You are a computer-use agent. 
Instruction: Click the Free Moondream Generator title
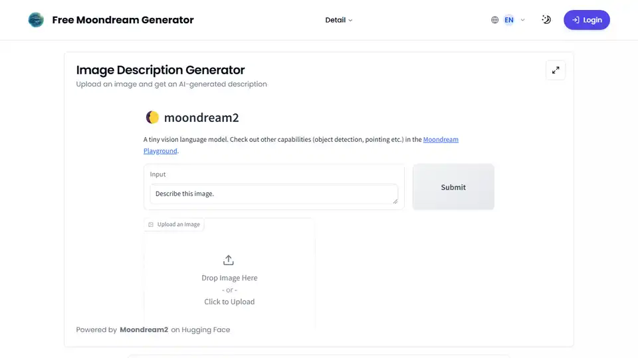click(x=123, y=20)
